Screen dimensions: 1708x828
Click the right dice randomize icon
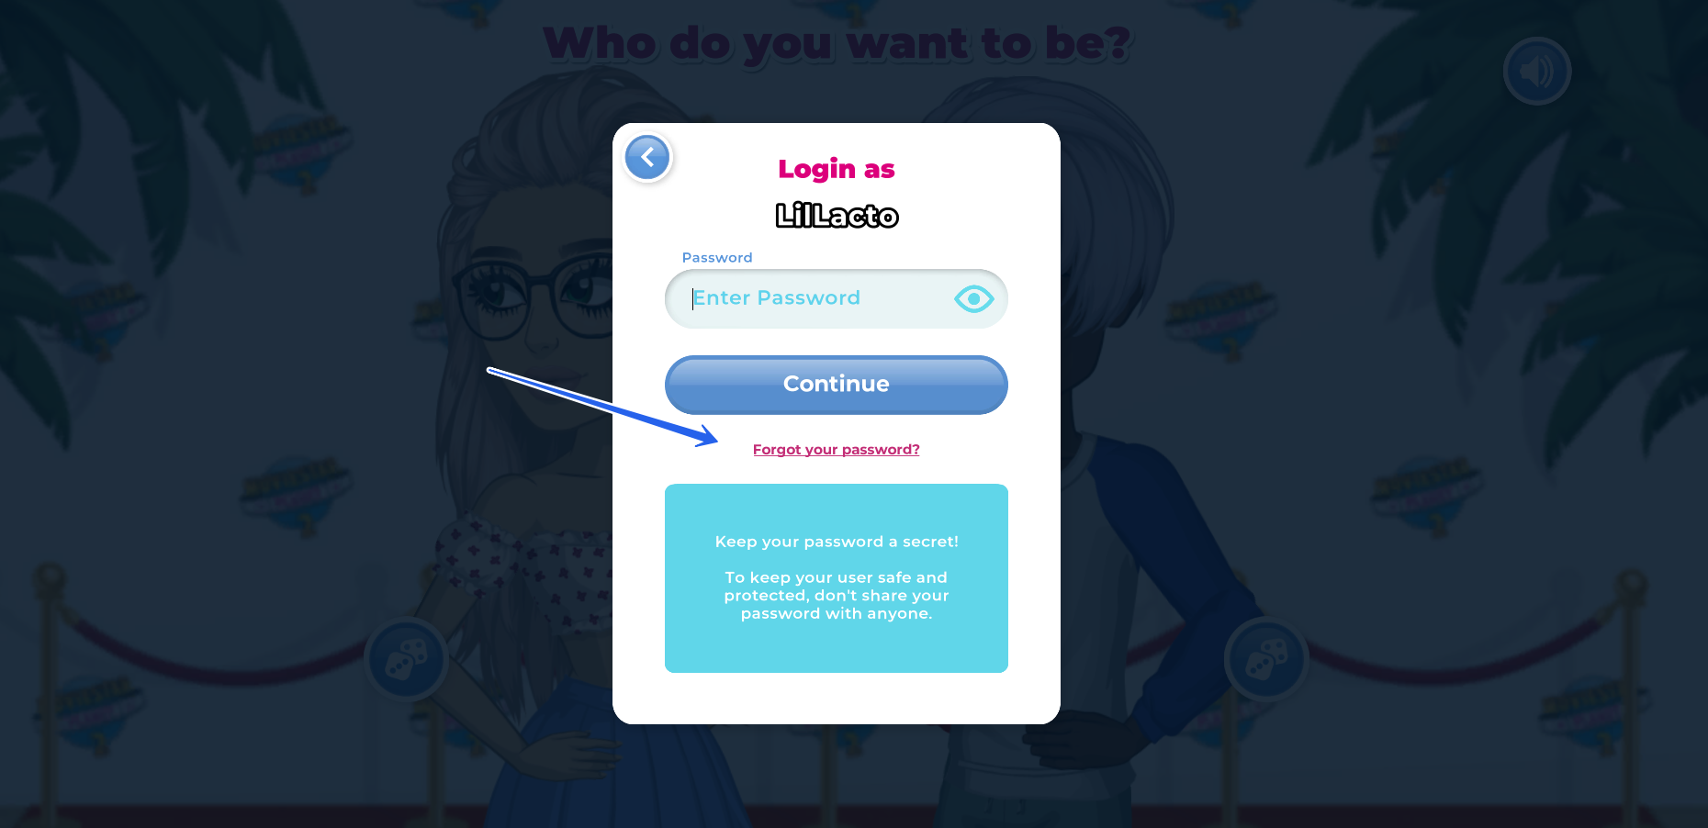click(1266, 659)
